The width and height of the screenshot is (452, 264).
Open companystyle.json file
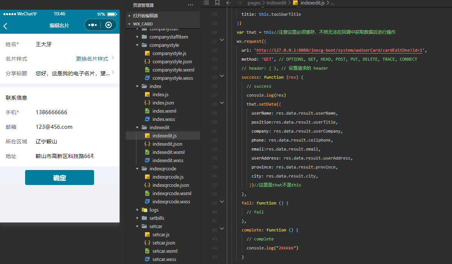click(x=172, y=62)
